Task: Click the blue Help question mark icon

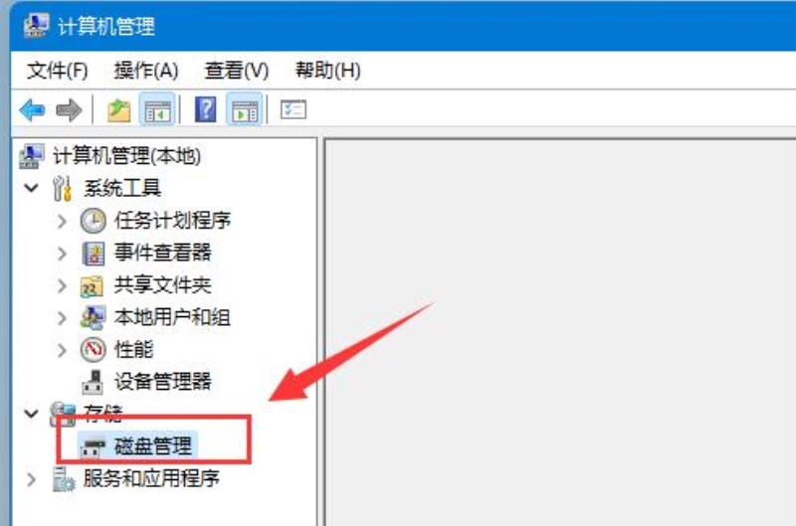Action: tap(206, 109)
